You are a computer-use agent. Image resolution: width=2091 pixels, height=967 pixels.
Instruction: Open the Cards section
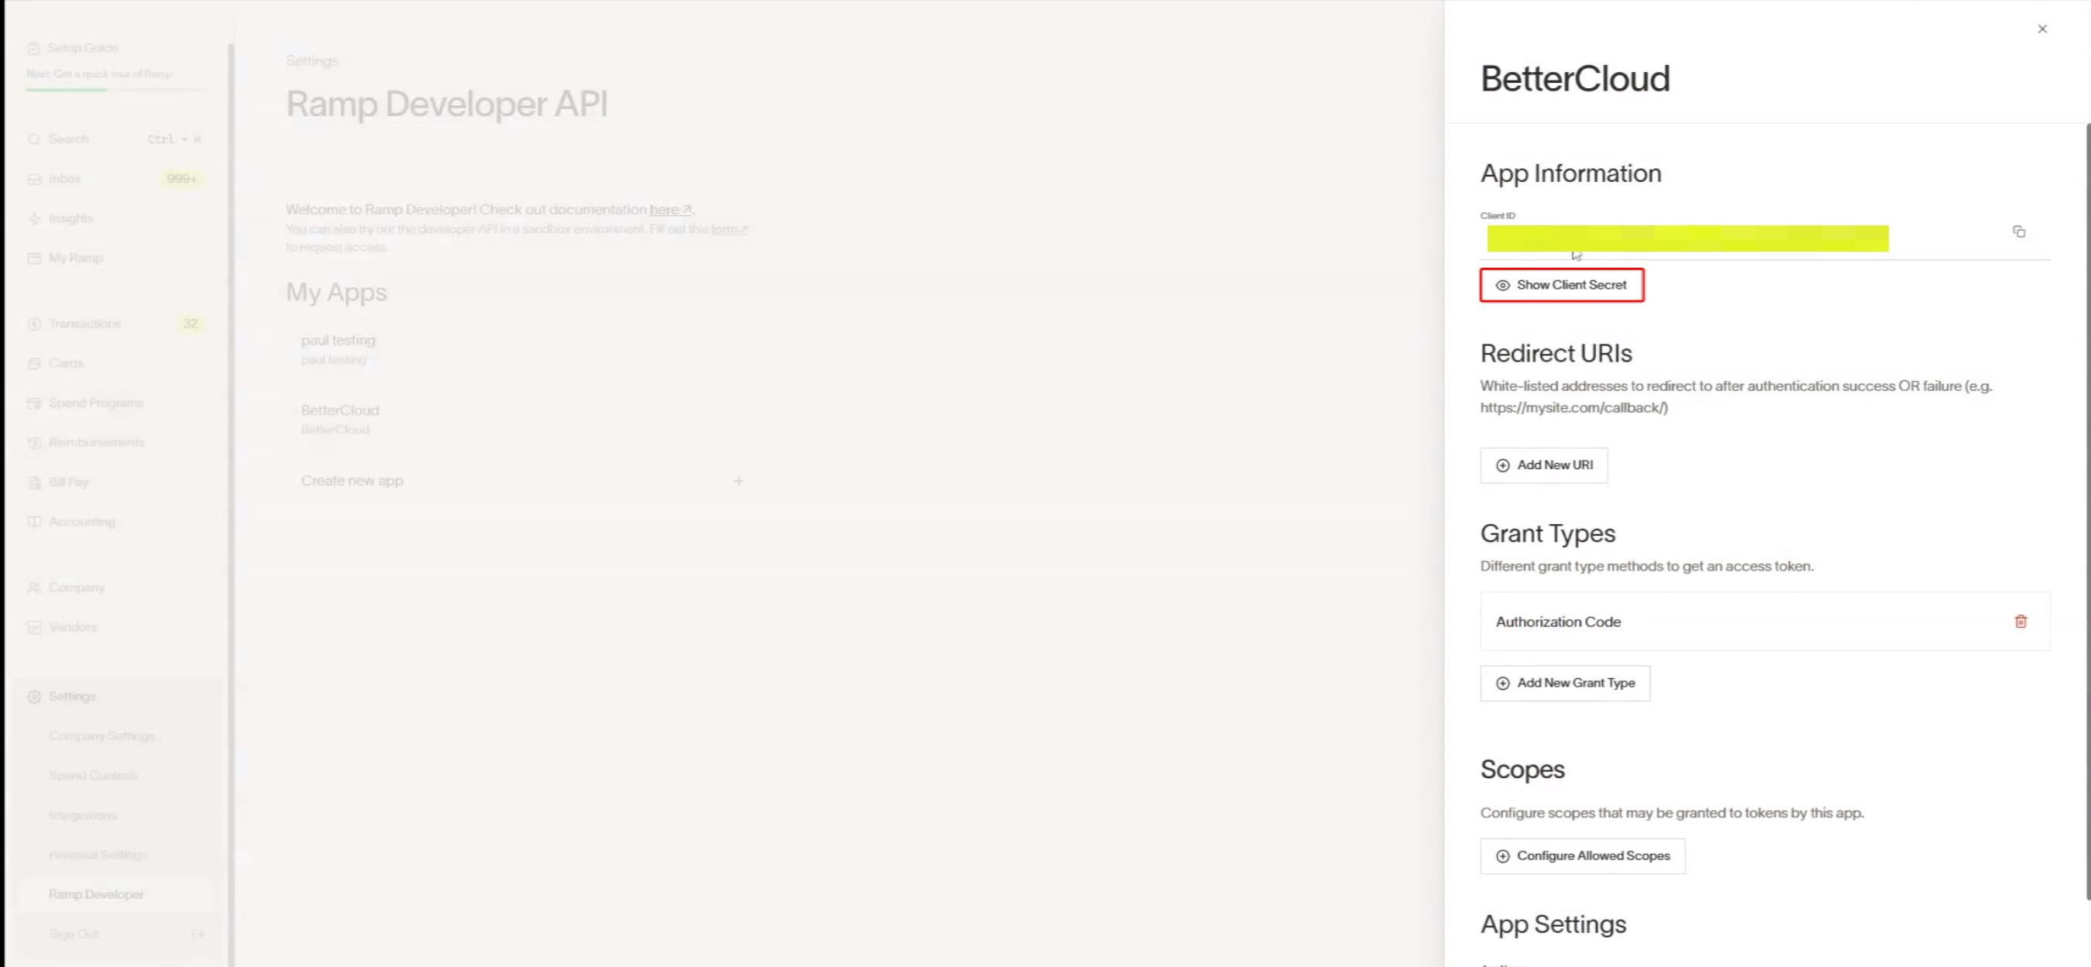(x=65, y=362)
